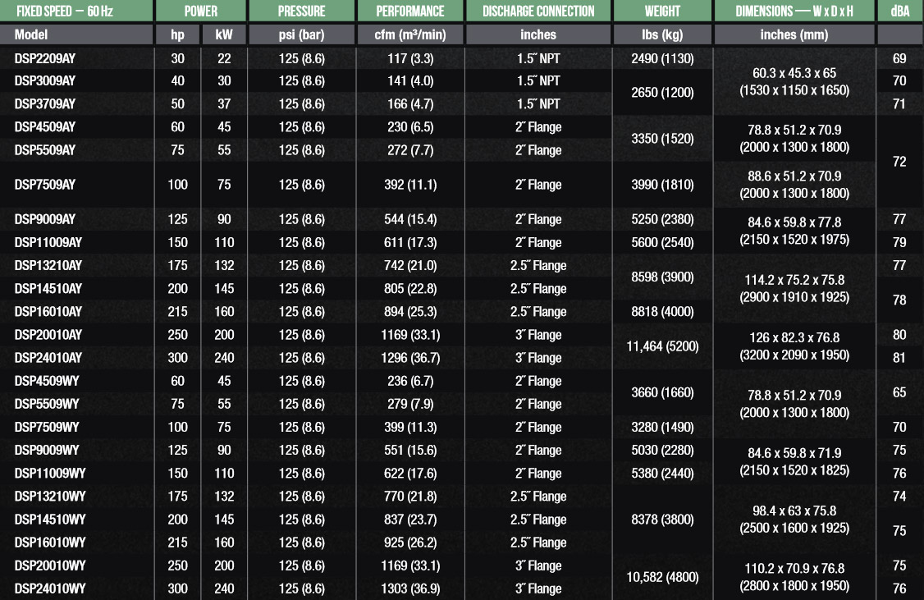Click the Pressure column header
This screenshot has height=600, width=924.
301,11
